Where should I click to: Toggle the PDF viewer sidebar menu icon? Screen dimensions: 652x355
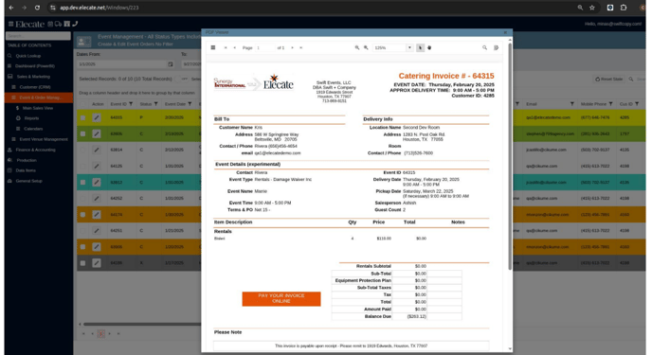(213, 47)
